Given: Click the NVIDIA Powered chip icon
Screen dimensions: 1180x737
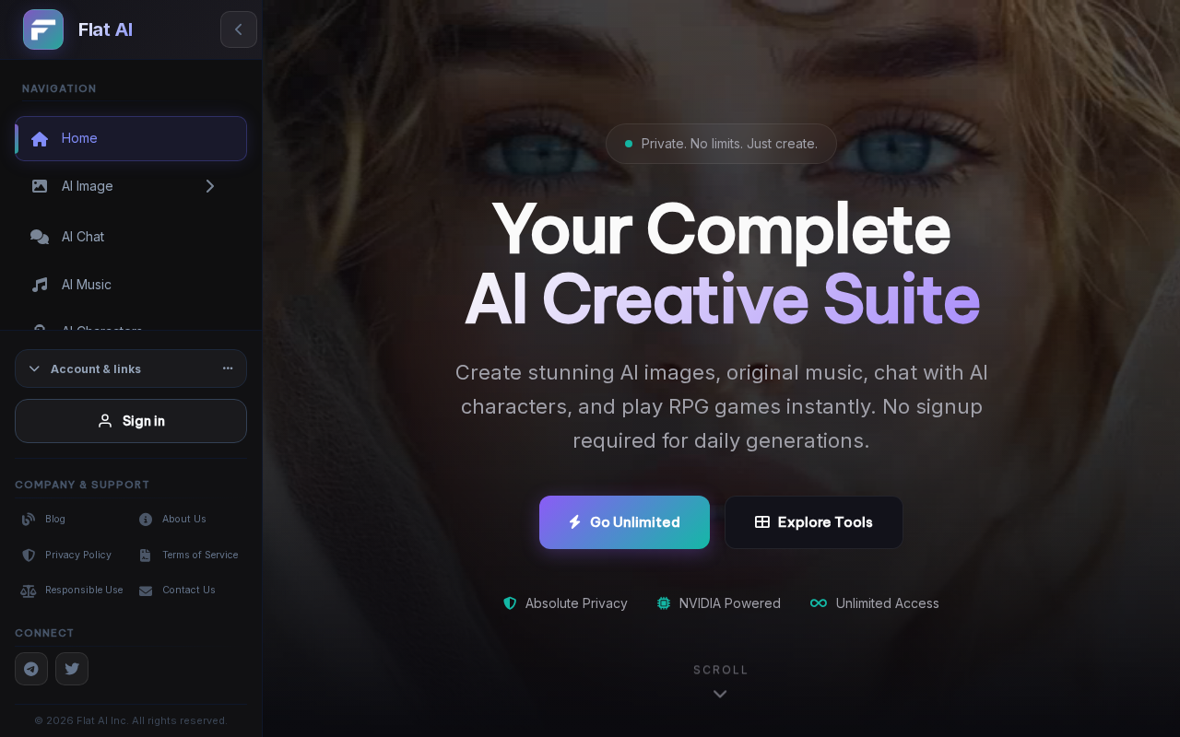Looking at the screenshot, I should (x=664, y=603).
